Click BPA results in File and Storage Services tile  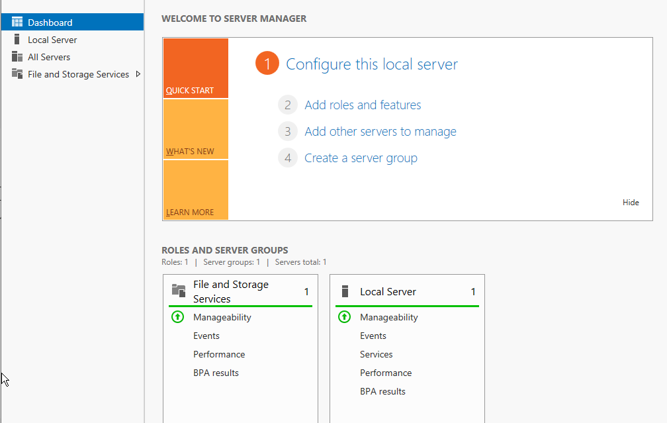point(216,373)
